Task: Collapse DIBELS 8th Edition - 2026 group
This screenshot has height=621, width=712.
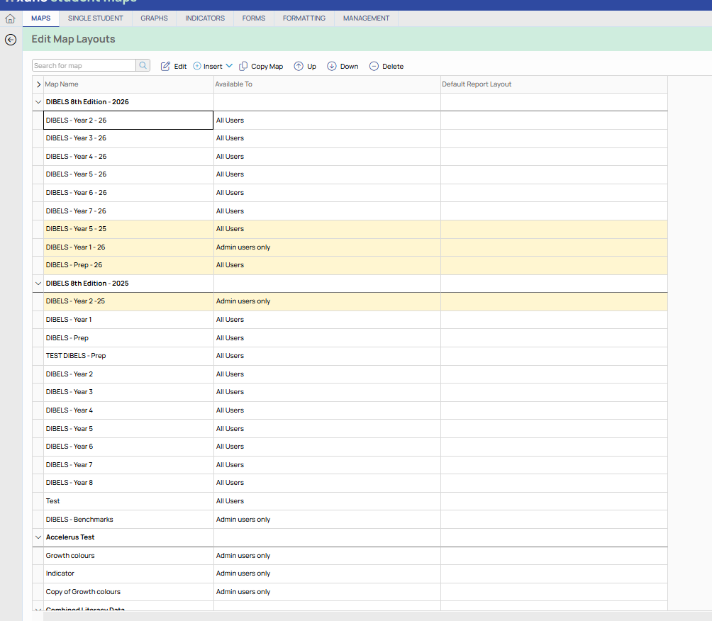Action: [38, 102]
